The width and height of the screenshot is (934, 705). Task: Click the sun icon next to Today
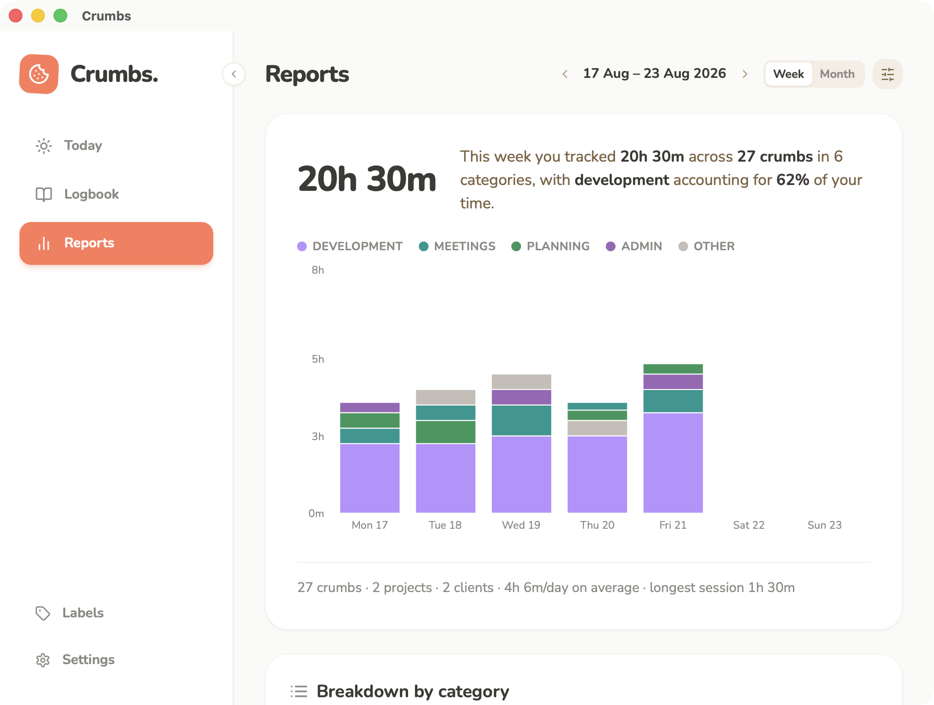[x=44, y=146]
